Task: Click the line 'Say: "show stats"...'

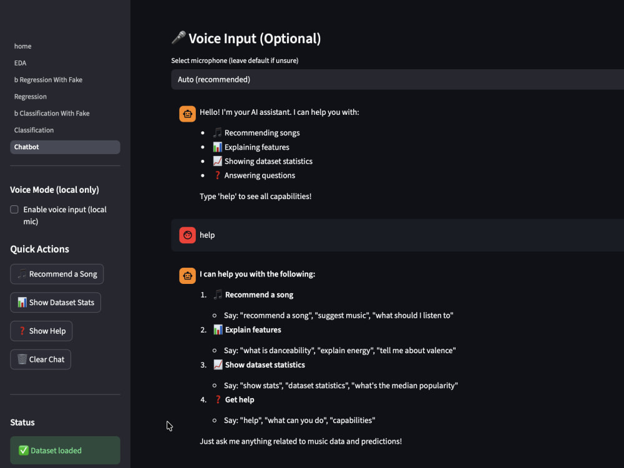Action: (x=341, y=386)
